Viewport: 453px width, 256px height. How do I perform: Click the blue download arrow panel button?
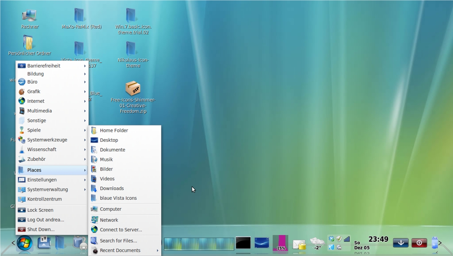coord(401,243)
